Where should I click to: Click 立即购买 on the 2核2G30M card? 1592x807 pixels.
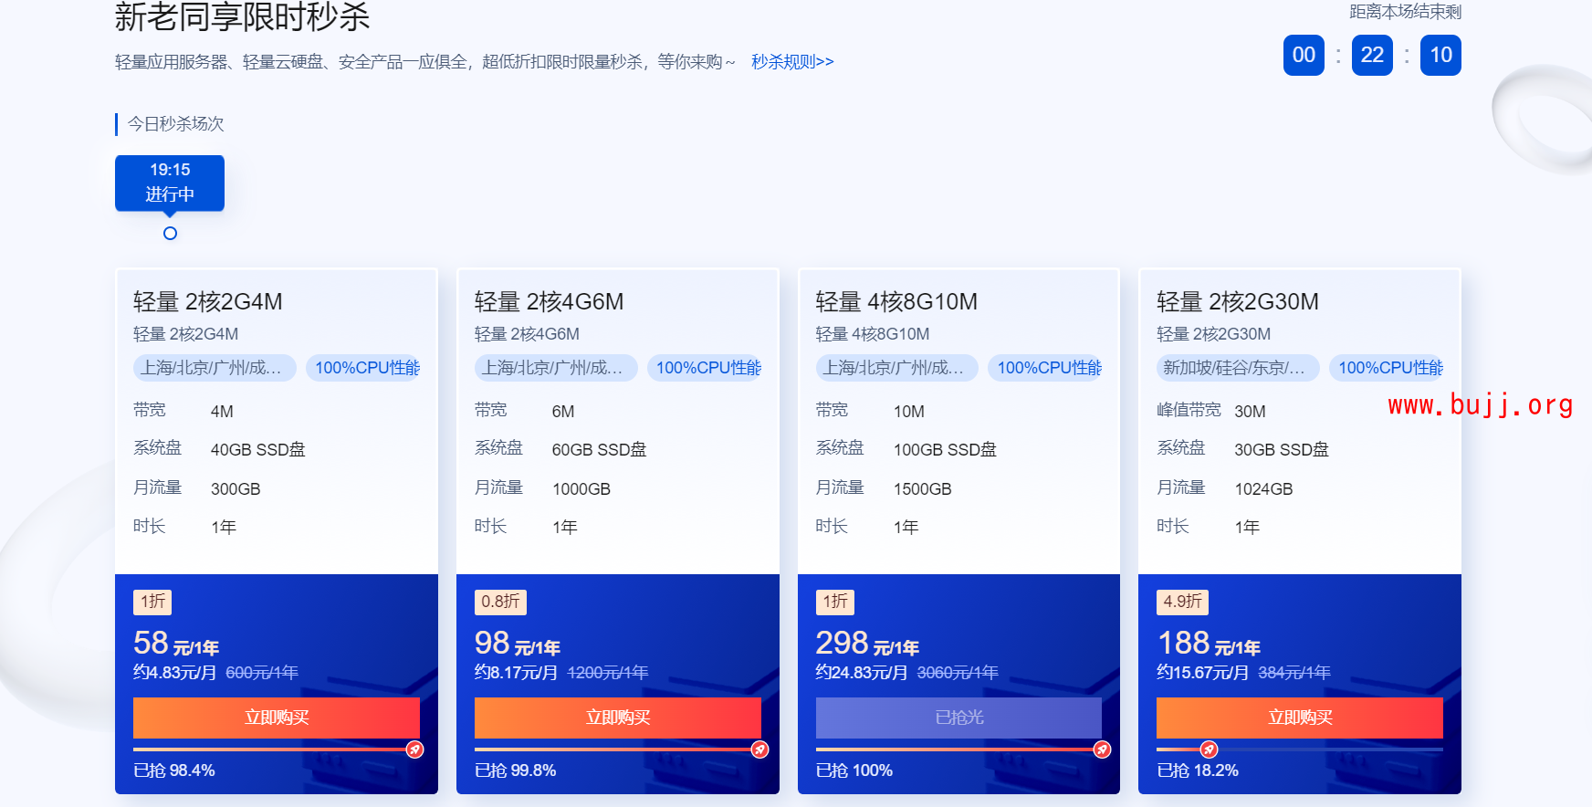1300,718
